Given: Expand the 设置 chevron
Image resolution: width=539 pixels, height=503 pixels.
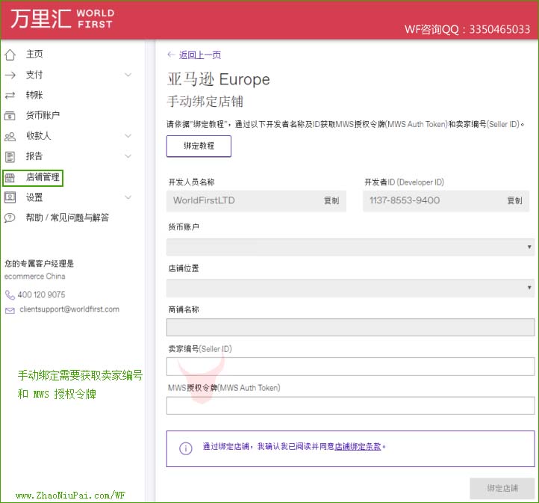Looking at the screenshot, I should [x=128, y=197].
